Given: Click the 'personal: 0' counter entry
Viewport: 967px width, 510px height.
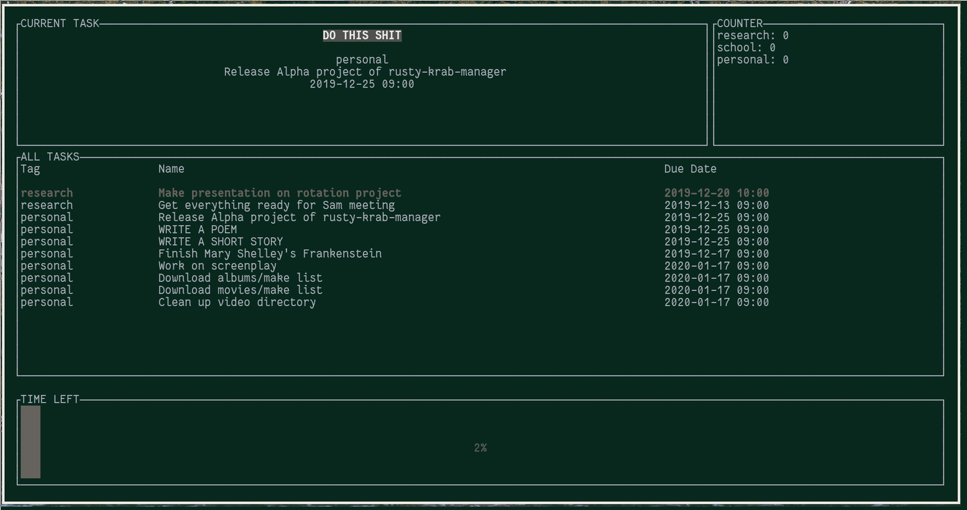Looking at the screenshot, I should pyautogui.click(x=753, y=60).
